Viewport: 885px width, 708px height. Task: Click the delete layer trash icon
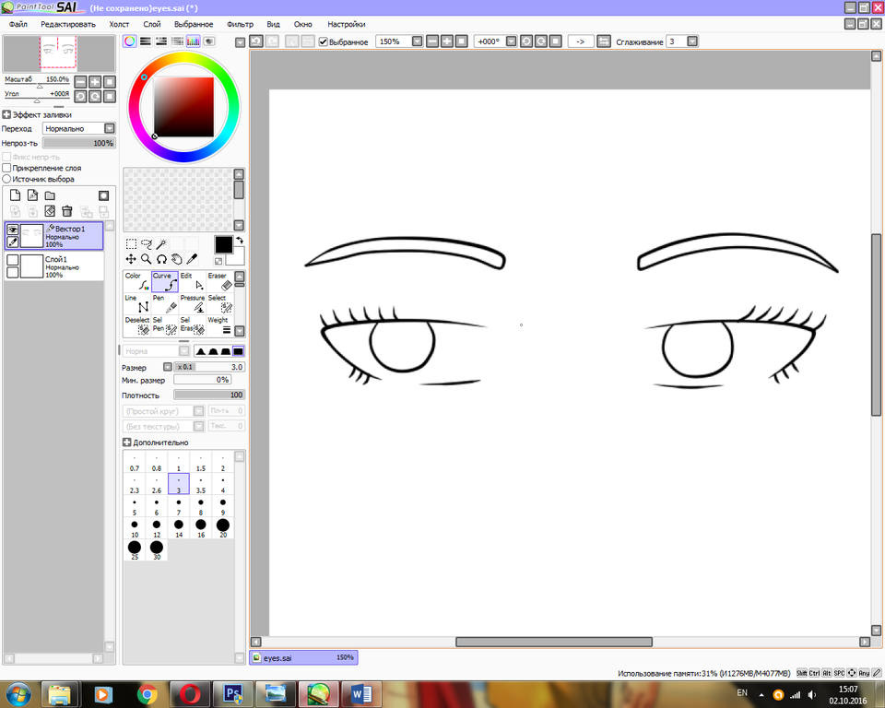click(x=67, y=211)
